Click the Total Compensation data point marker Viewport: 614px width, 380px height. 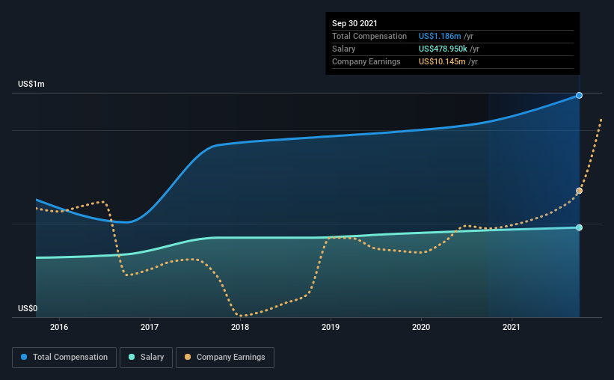tap(579, 95)
